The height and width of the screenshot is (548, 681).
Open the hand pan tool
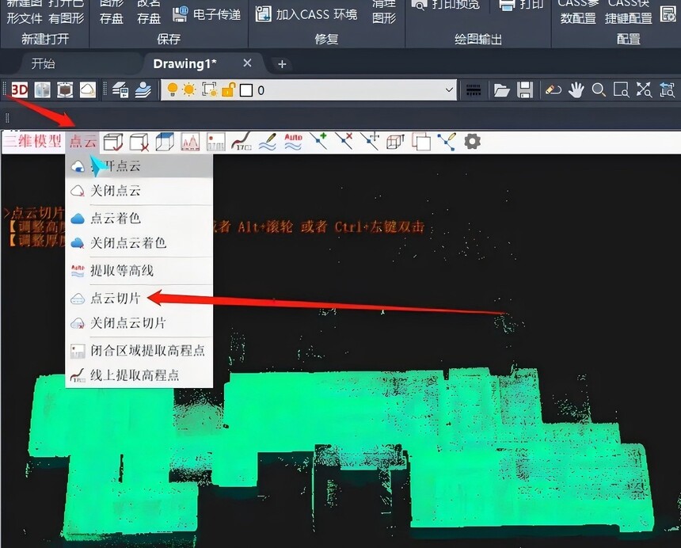coord(576,90)
